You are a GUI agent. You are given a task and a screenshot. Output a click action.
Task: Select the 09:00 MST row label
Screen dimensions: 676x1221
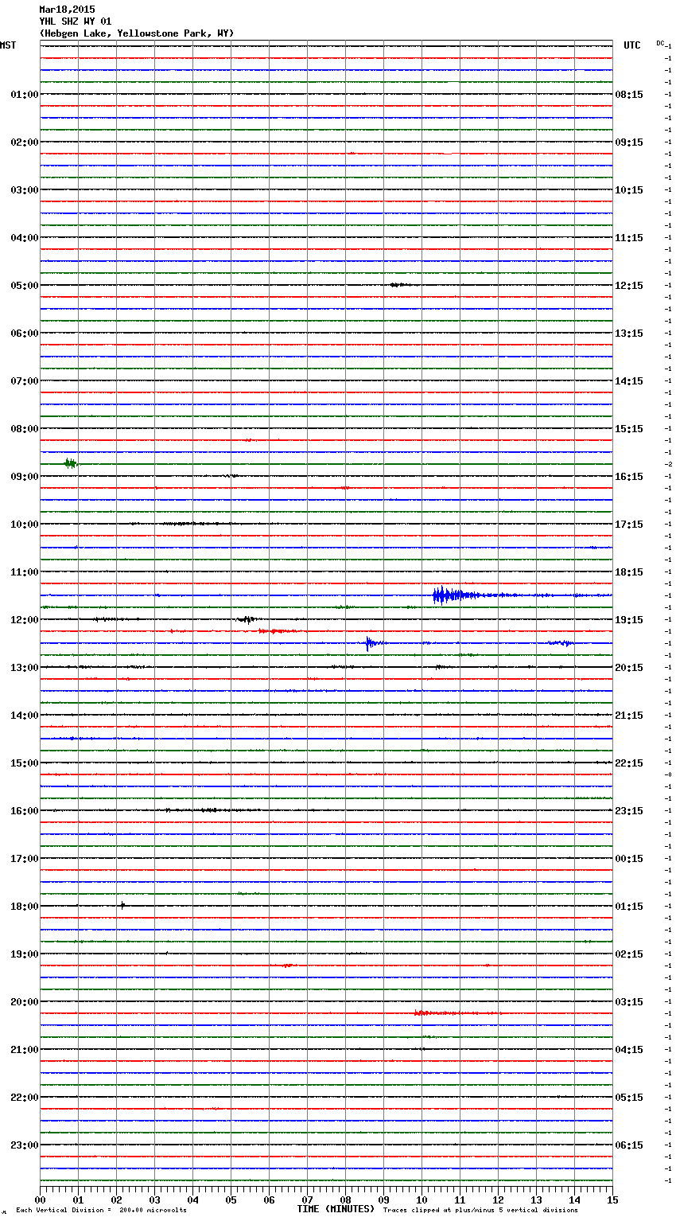(25, 477)
